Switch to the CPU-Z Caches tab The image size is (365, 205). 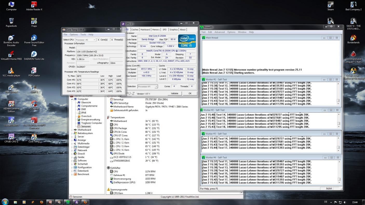point(135,30)
